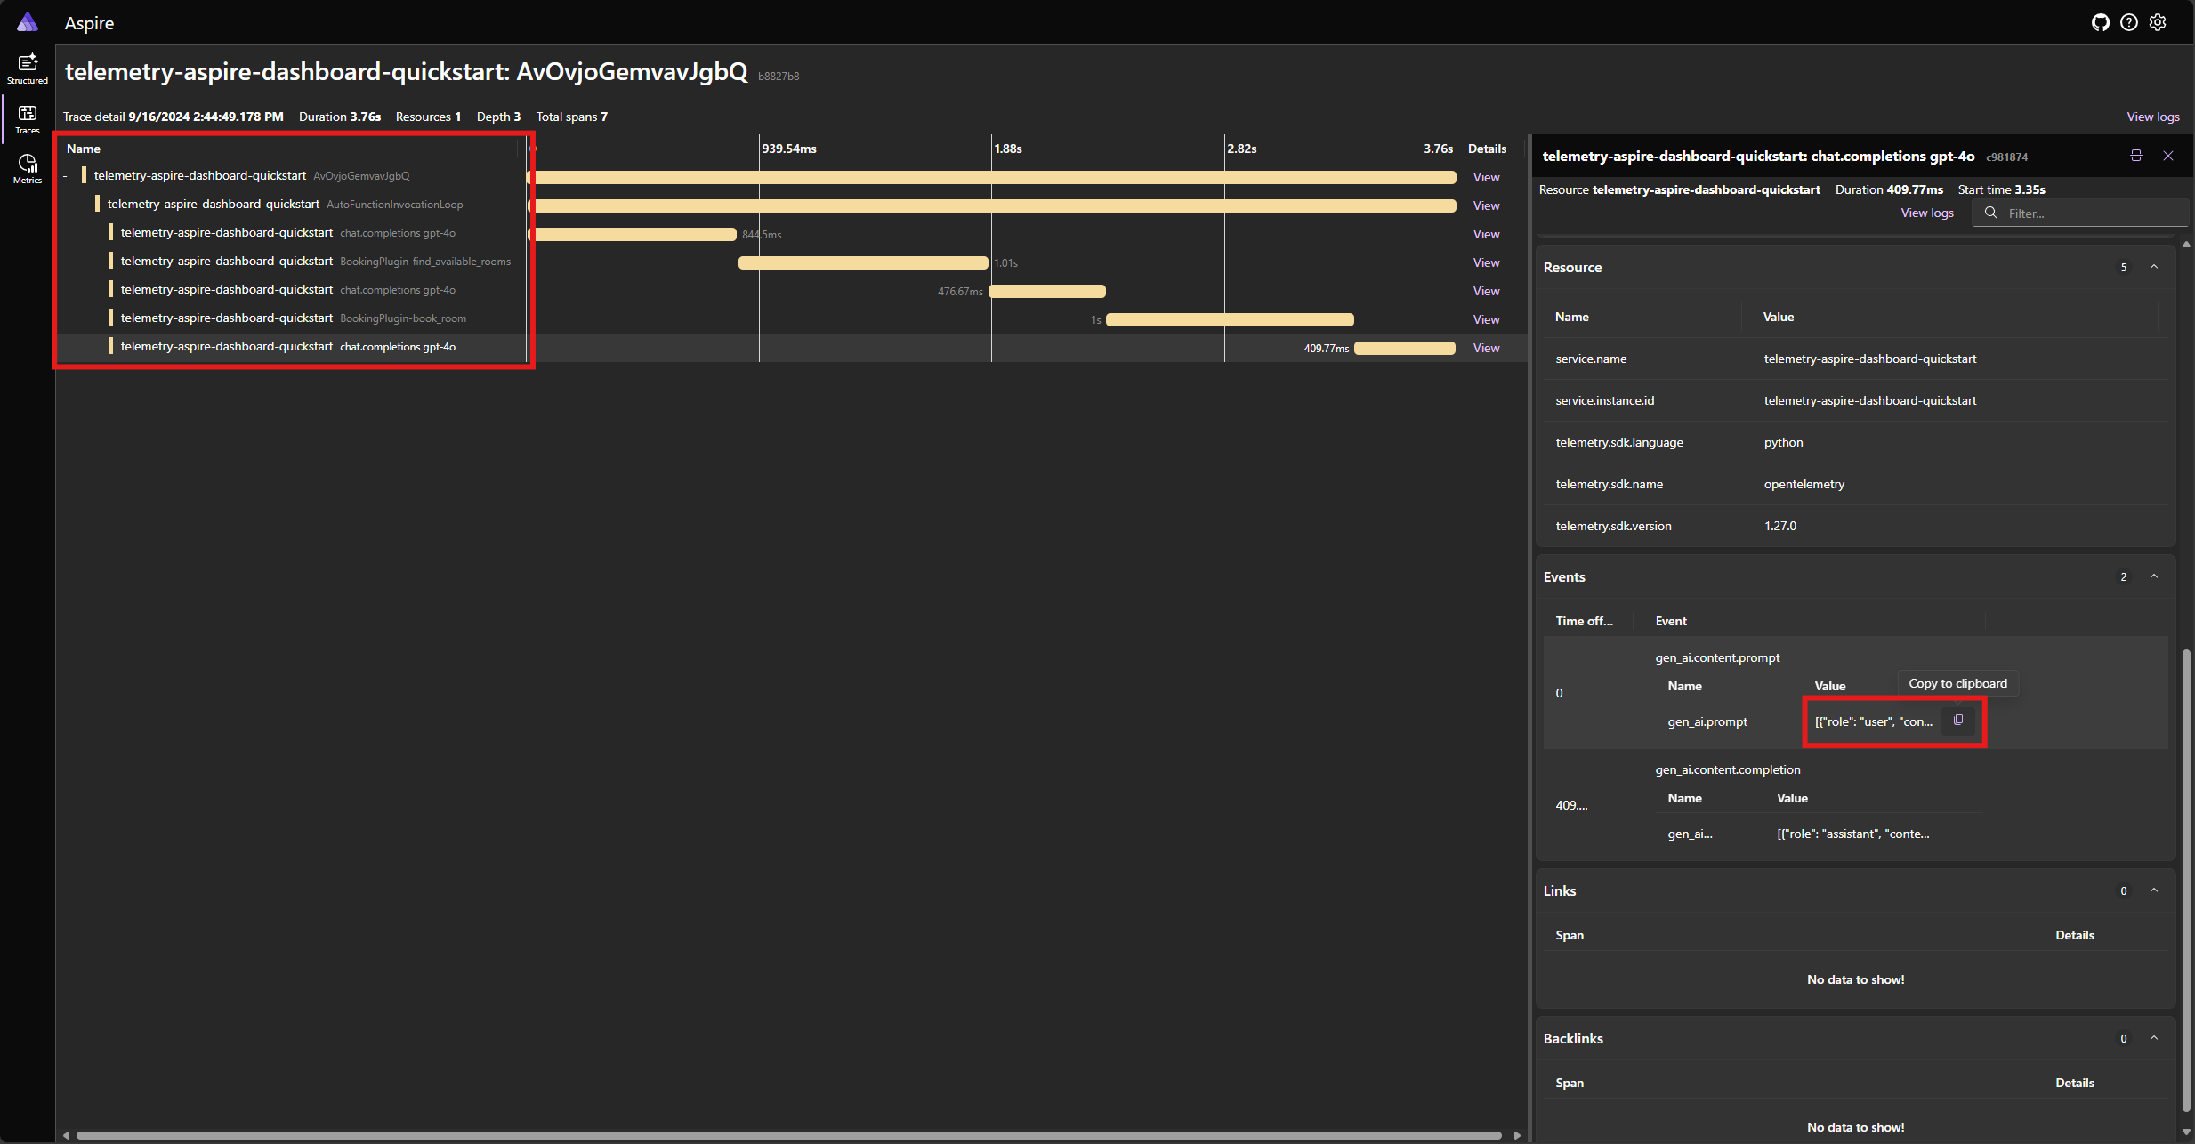Viewport: 2195px width, 1144px height.
Task: Open the GitHub repository icon
Action: click(x=2100, y=23)
